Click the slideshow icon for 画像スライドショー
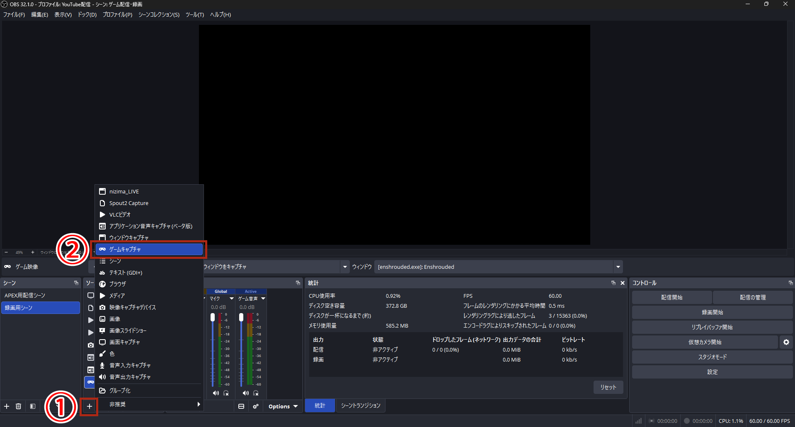Image resolution: width=795 pixels, height=427 pixels. pyautogui.click(x=102, y=331)
